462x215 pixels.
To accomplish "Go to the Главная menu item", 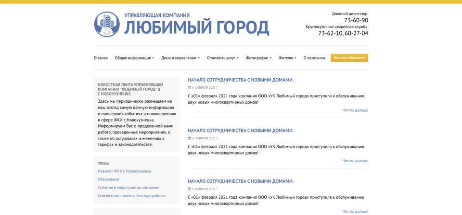I will coord(101,58).
